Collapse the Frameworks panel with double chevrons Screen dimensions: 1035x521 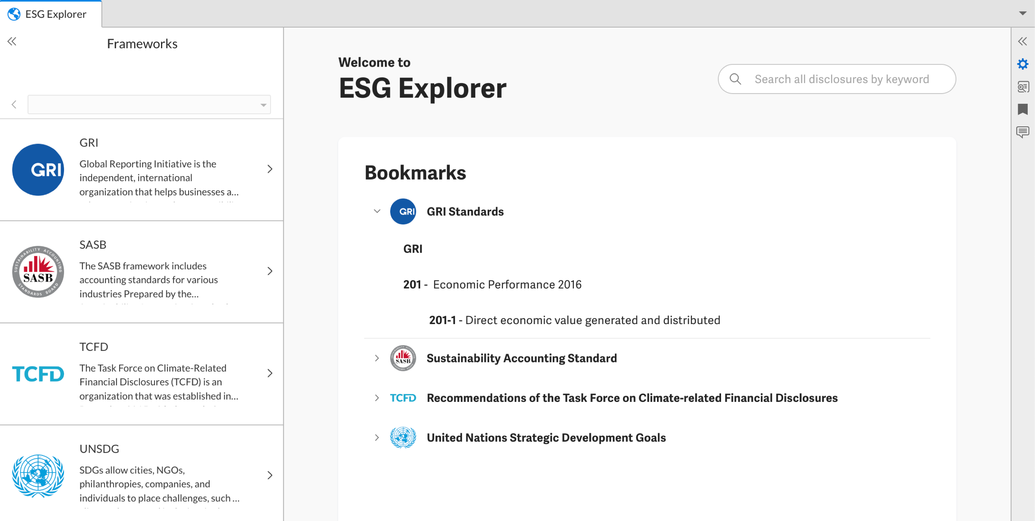(12, 41)
